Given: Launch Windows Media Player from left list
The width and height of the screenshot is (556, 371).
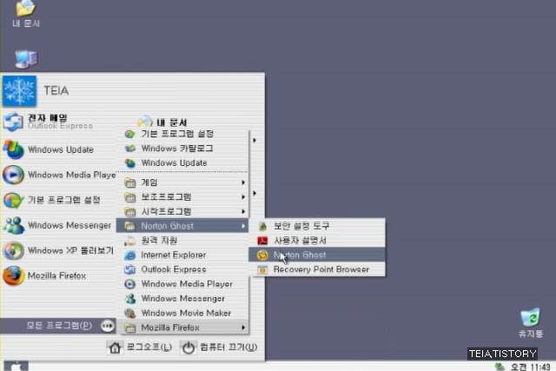Looking at the screenshot, I should 59,175.
